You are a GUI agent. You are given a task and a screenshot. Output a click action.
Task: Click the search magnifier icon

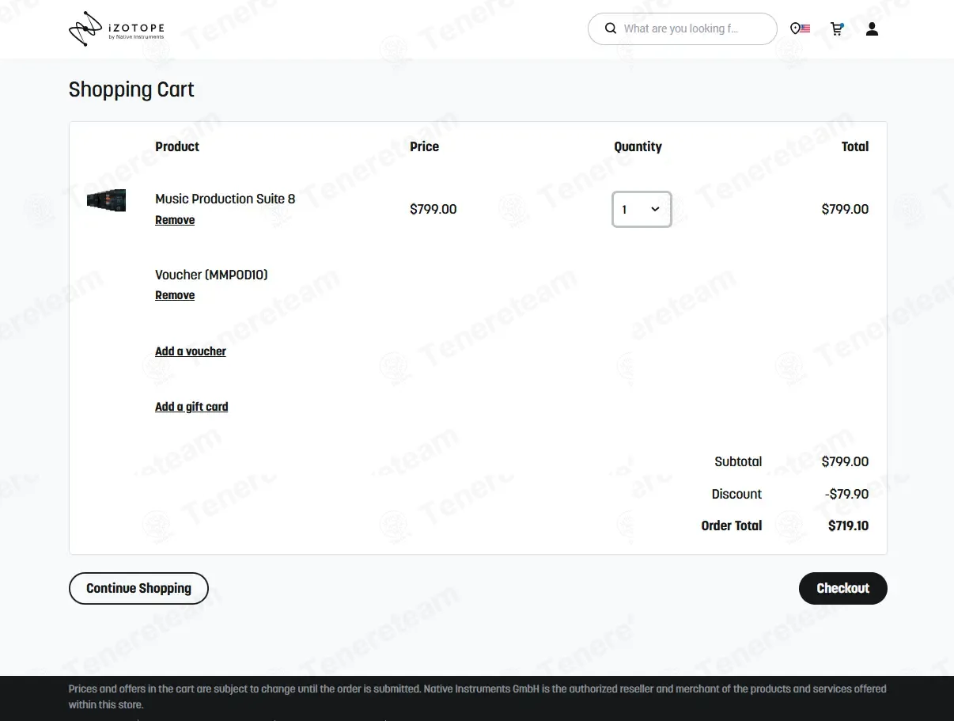pos(611,28)
